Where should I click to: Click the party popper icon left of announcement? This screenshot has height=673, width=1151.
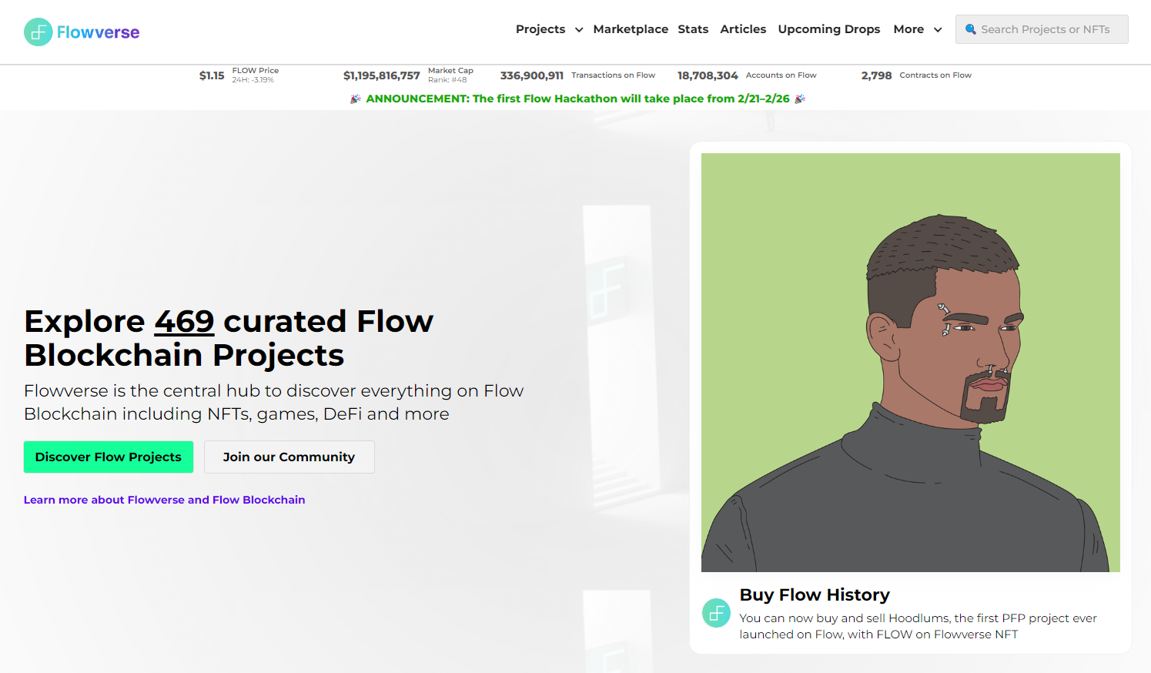355,99
